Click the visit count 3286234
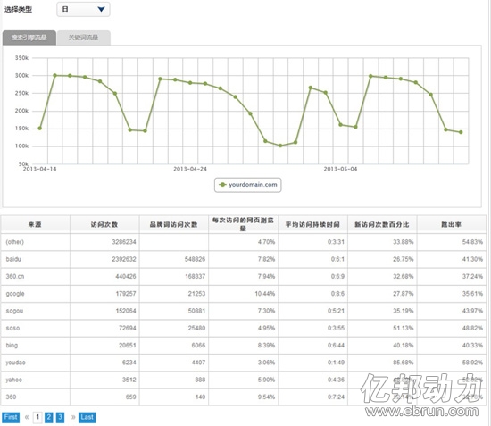The image size is (491, 426). [124, 242]
